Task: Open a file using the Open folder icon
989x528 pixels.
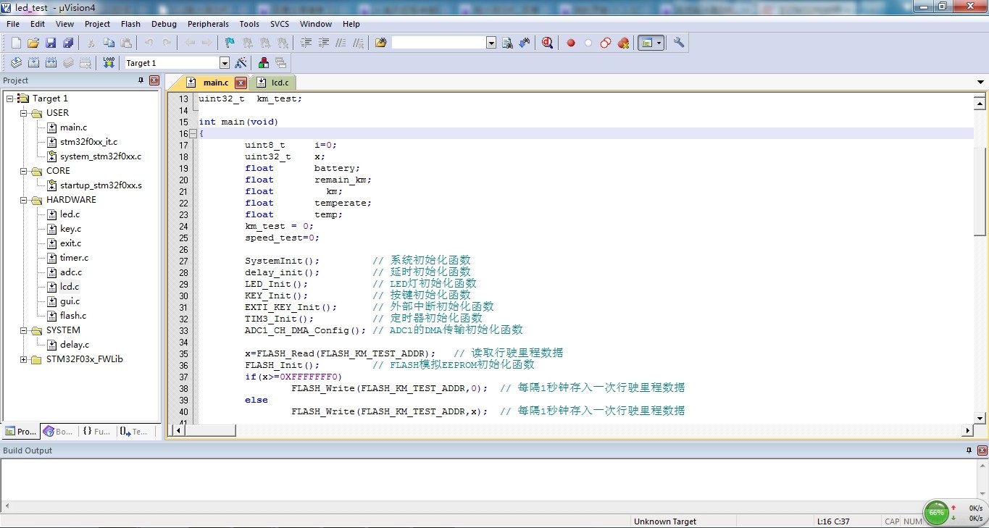Action: pyautogui.click(x=33, y=43)
